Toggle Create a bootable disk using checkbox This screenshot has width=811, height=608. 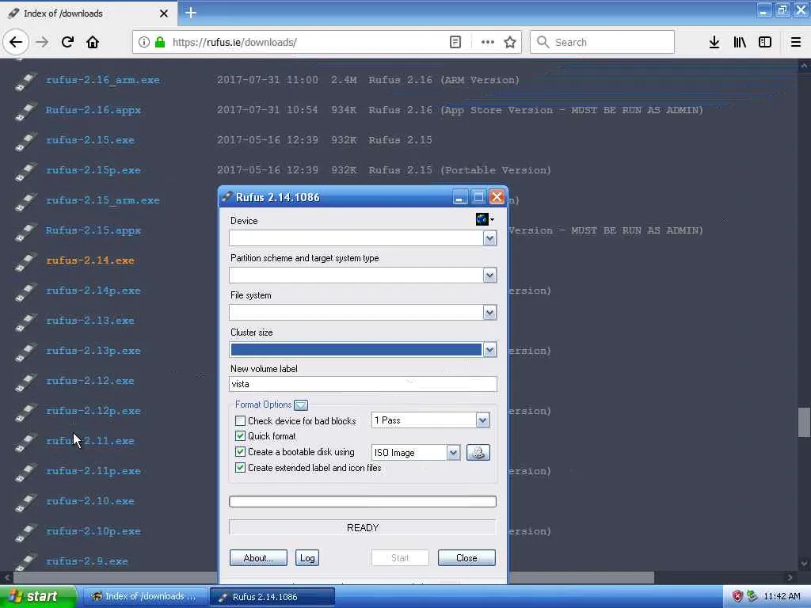pyautogui.click(x=240, y=452)
